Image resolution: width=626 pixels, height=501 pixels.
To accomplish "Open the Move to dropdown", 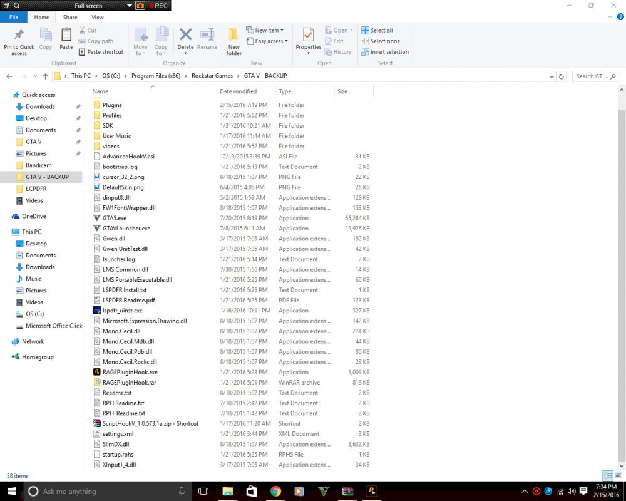I will (x=140, y=41).
